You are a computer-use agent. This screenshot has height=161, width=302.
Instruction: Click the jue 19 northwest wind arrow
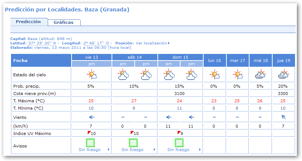[x=283, y=117]
